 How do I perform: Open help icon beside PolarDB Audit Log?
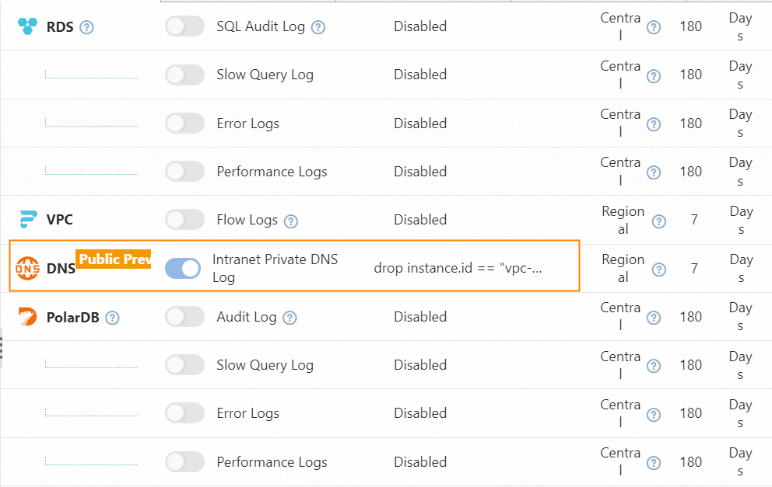tap(289, 318)
